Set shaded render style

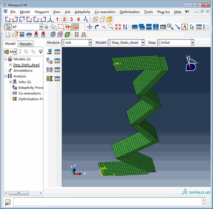coord(109,19)
